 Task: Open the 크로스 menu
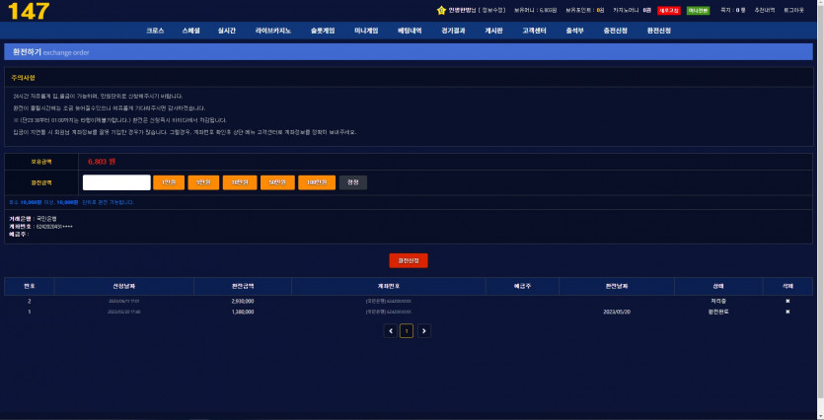click(x=155, y=31)
